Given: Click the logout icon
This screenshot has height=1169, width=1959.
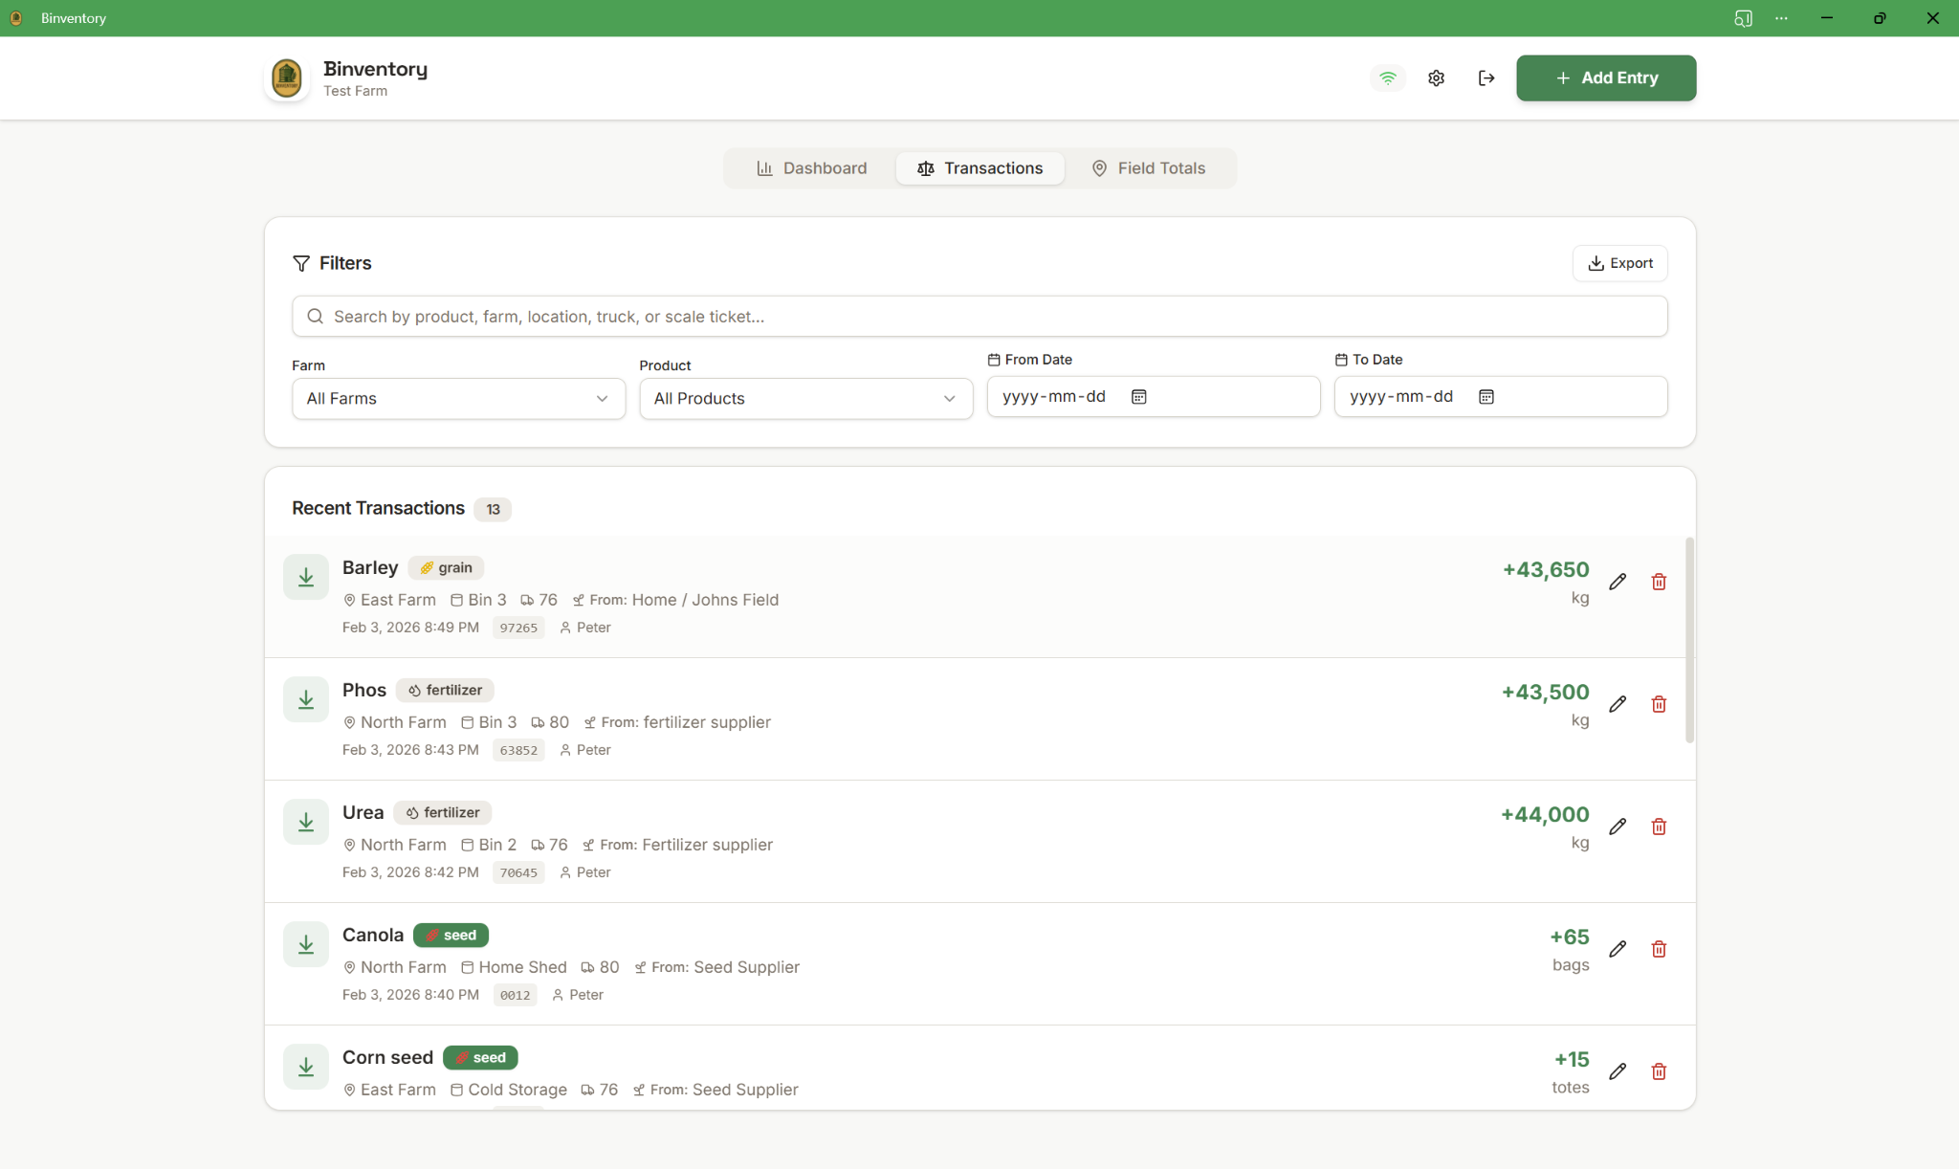Looking at the screenshot, I should click(x=1486, y=77).
